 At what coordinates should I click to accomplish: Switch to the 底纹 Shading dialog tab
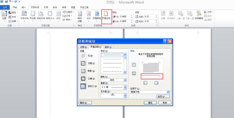[108, 47]
